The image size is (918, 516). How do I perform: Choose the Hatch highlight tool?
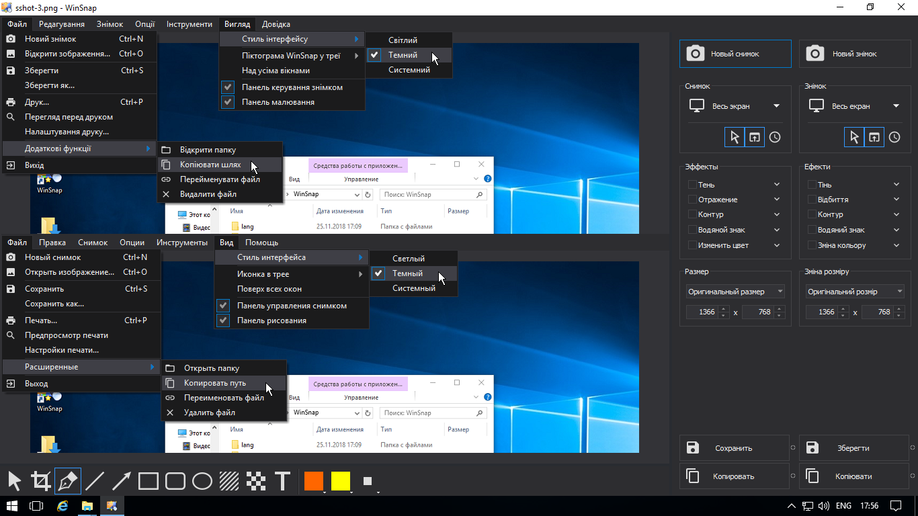[x=229, y=481]
